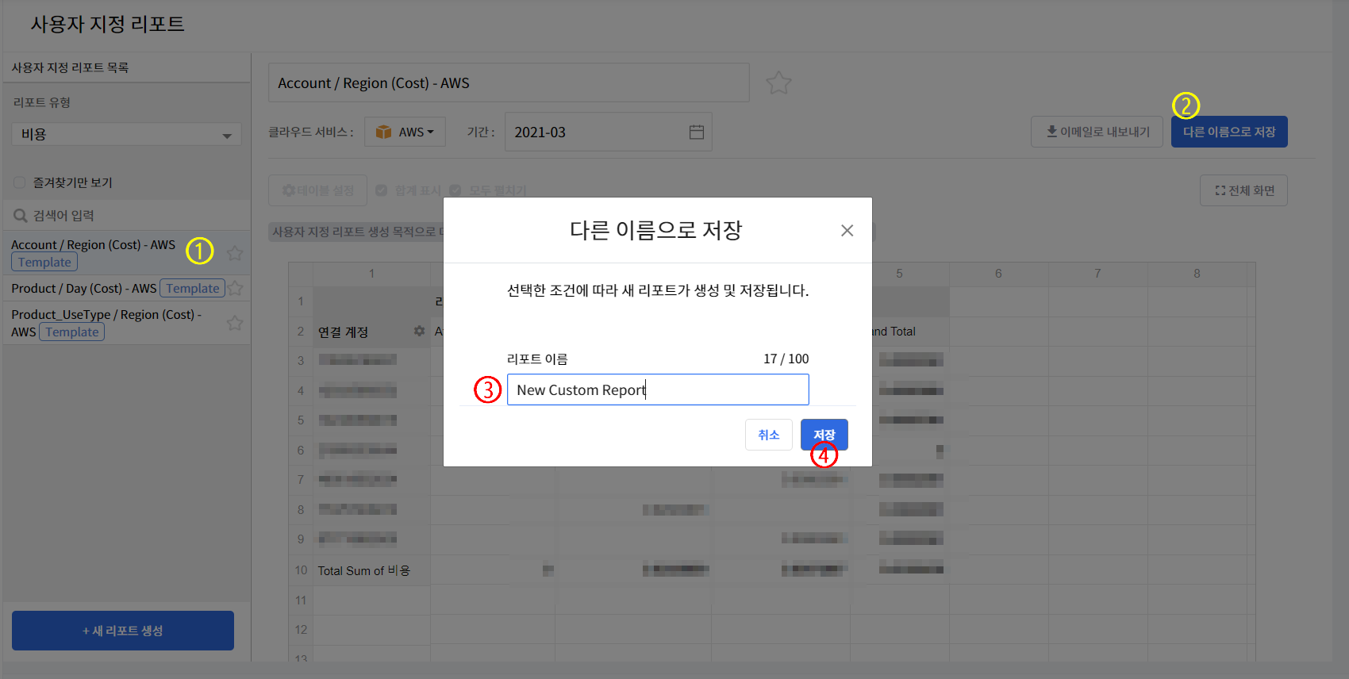
Task: Close the 다른 이름으로 저장 dialog
Action: (847, 231)
